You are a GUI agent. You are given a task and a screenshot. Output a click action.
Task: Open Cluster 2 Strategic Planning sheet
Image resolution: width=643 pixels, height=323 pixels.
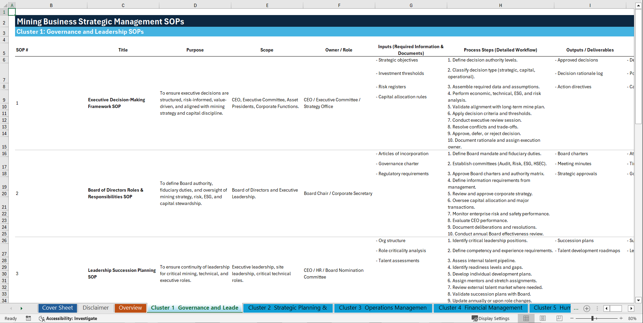point(288,308)
